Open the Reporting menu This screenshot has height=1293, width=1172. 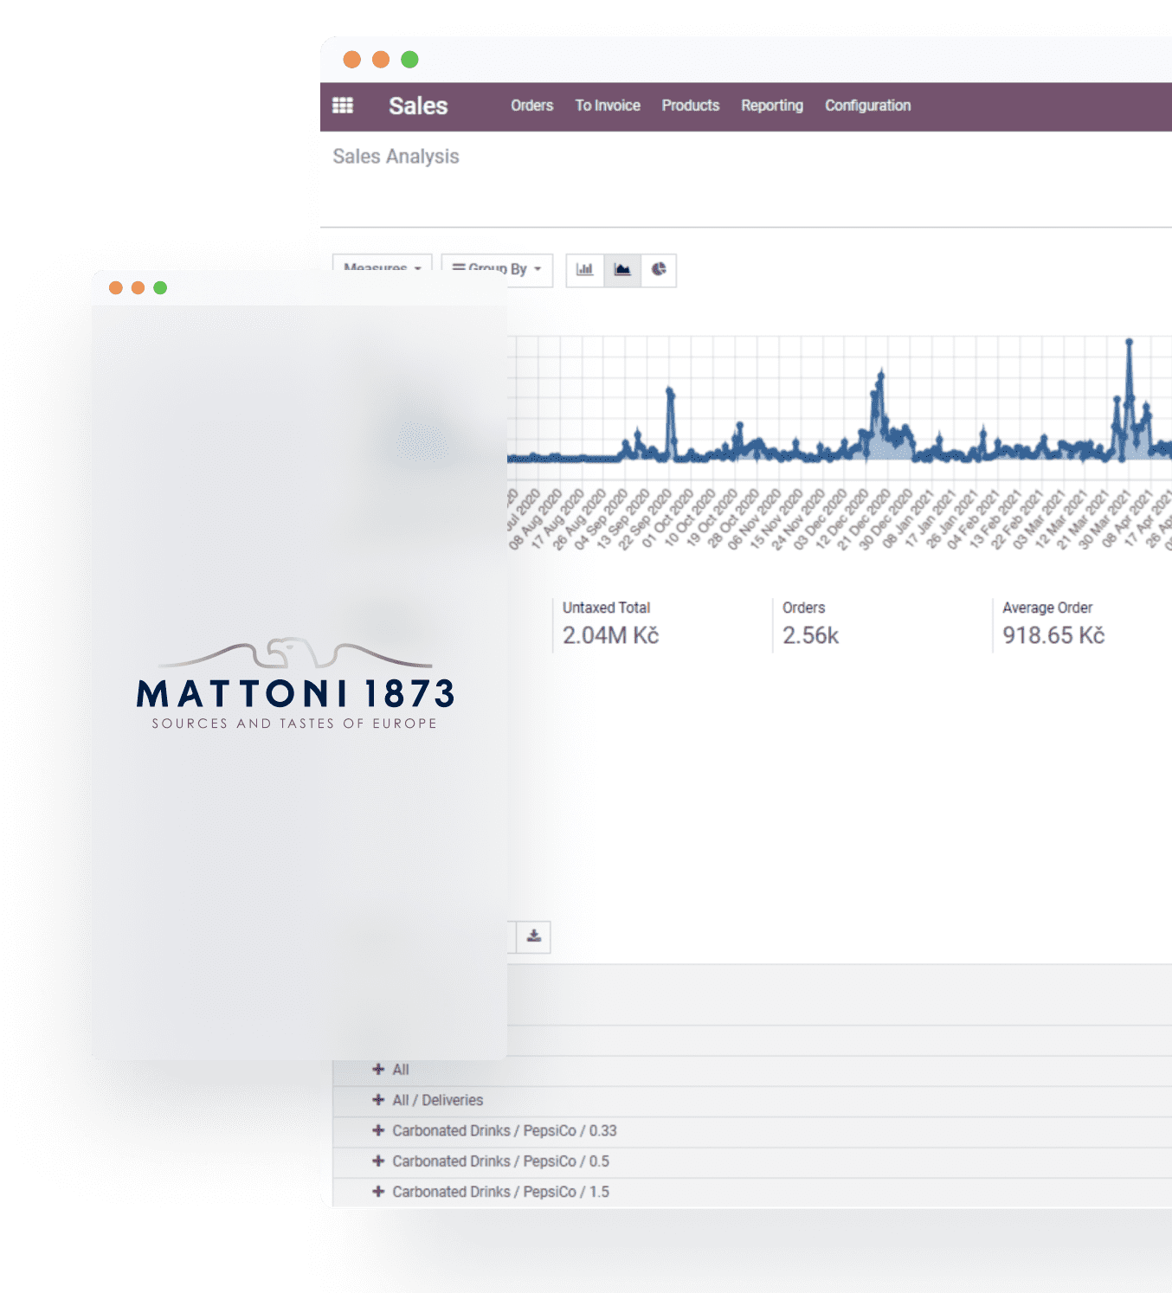pyautogui.click(x=771, y=106)
